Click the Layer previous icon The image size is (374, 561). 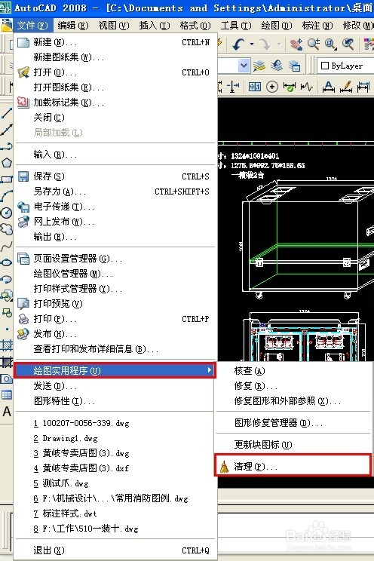coord(276,66)
